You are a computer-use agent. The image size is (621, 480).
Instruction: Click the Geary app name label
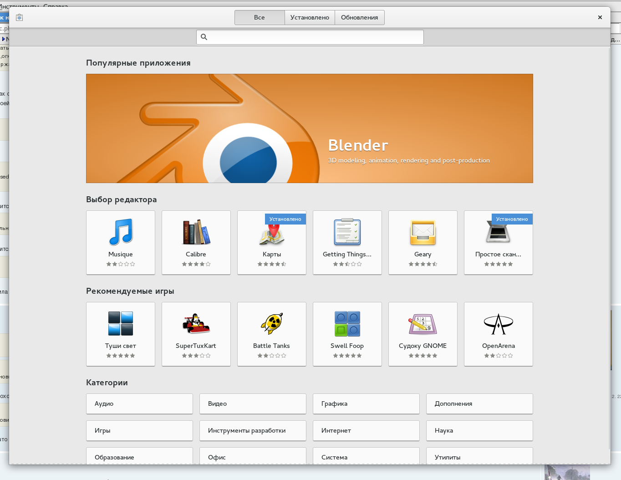point(423,255)
